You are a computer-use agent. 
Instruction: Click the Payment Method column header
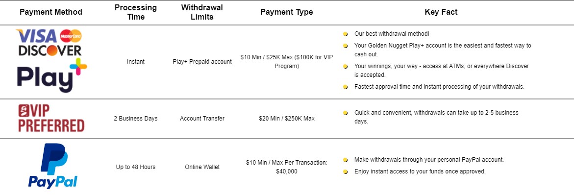click(51, 12)
